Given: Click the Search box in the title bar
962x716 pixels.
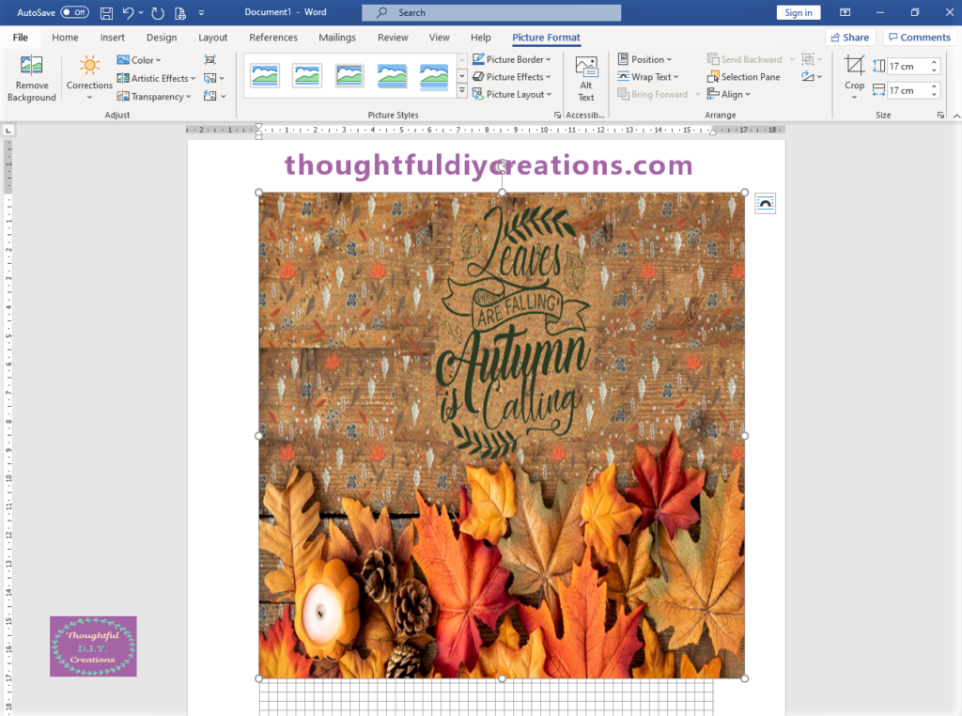Looking at the screenshot, I should 491,13.
